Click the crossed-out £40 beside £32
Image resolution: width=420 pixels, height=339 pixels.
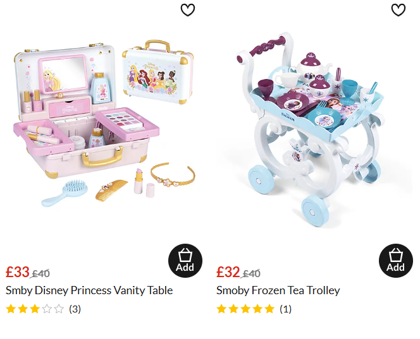pos(250,273)
